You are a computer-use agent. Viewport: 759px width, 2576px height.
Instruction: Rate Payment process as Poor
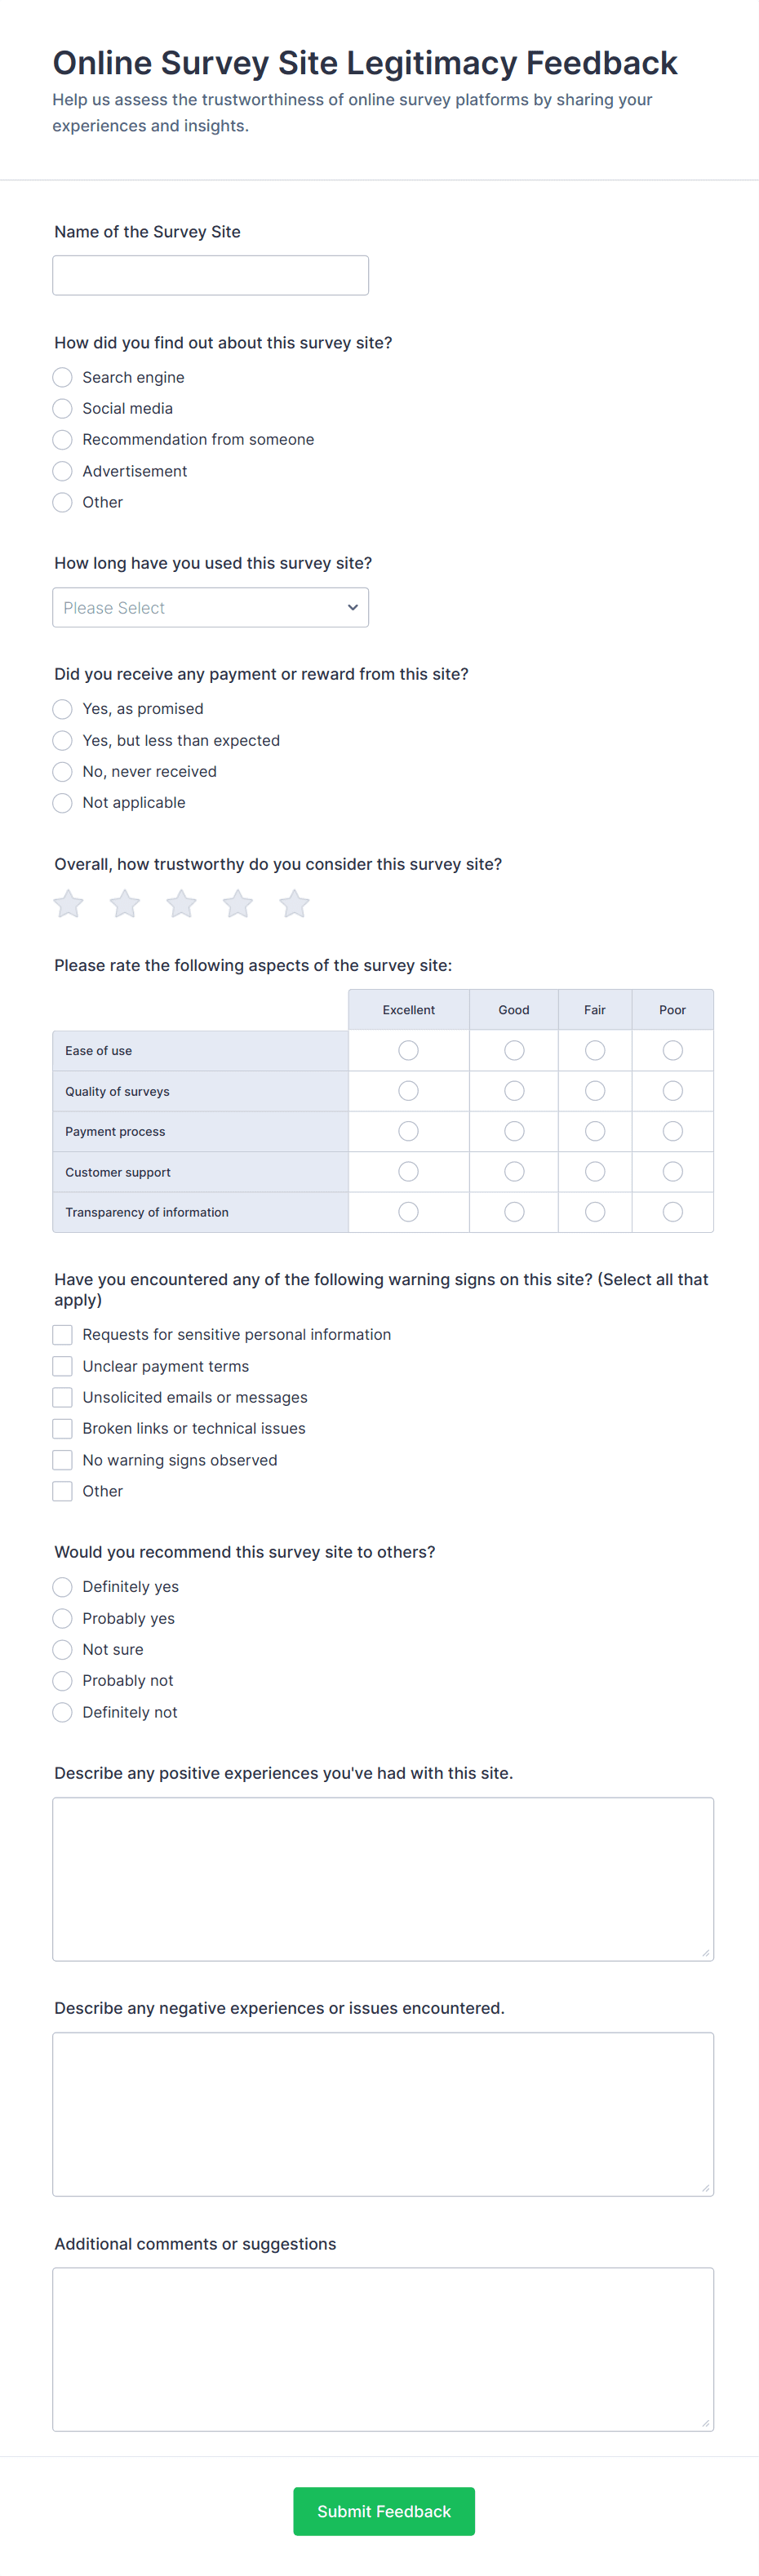click(673, 1131)
